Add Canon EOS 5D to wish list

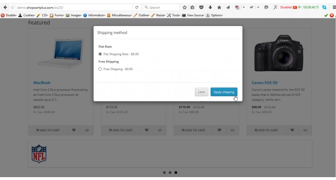(x=292, y=130)
